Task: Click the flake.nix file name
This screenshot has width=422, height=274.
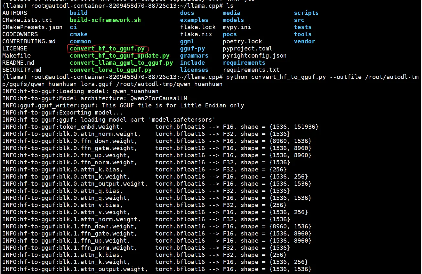Action: (196, 34)
